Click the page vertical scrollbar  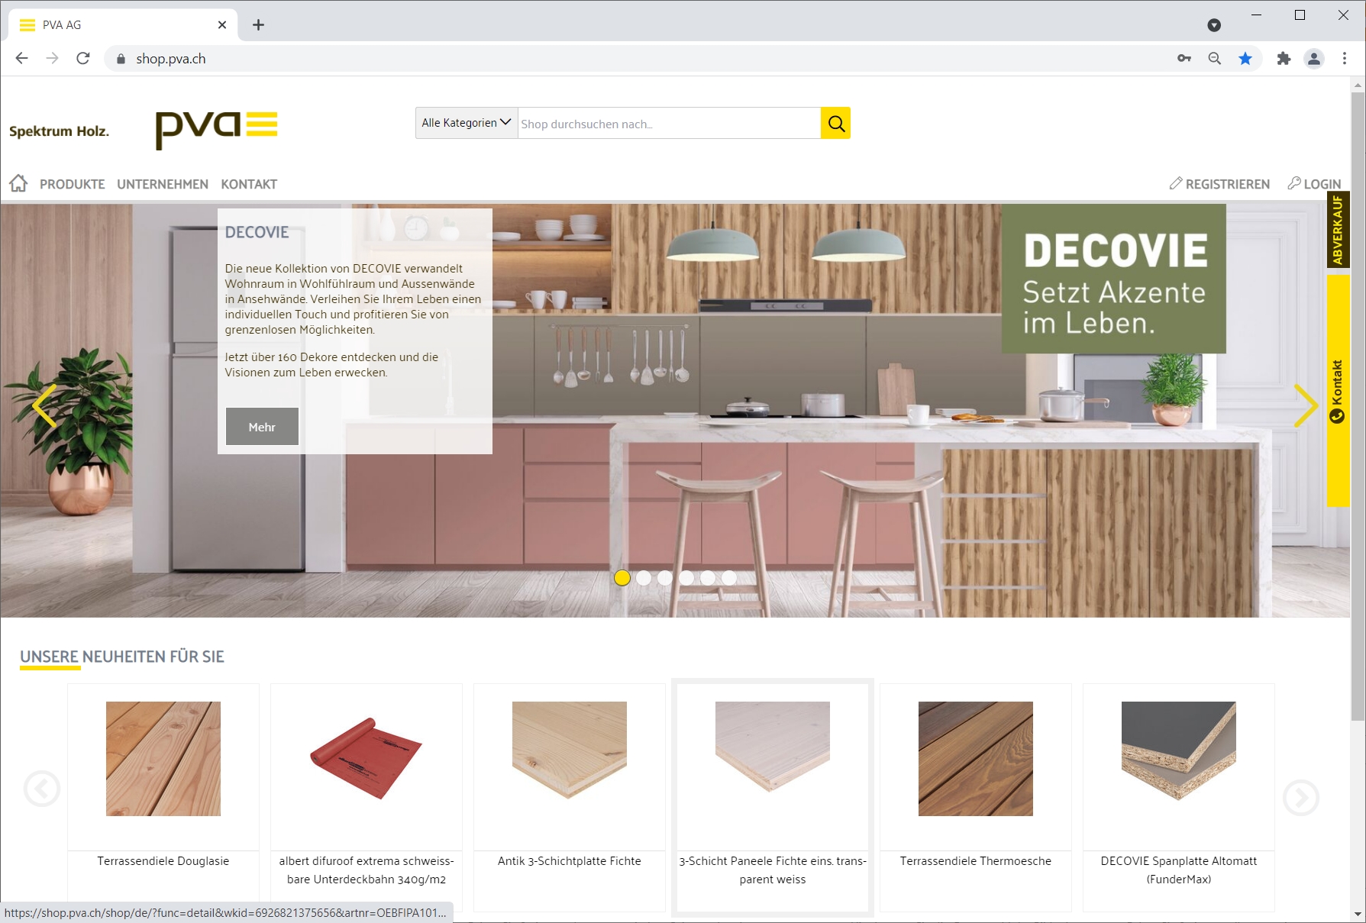[x=1358, y=406]
